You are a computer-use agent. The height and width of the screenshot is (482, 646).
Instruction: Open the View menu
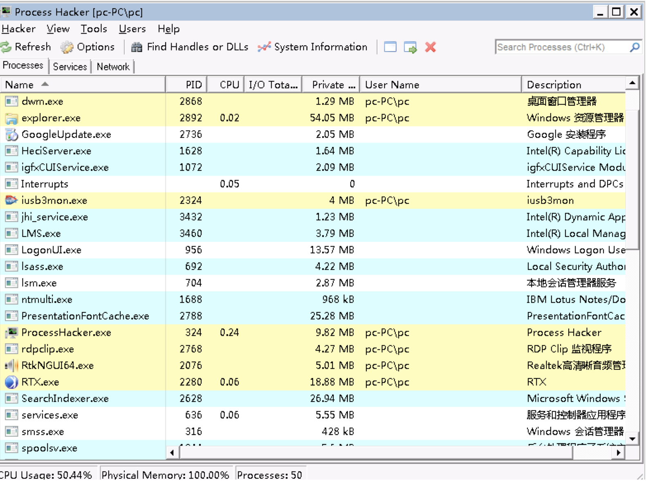tap(58, 29)
